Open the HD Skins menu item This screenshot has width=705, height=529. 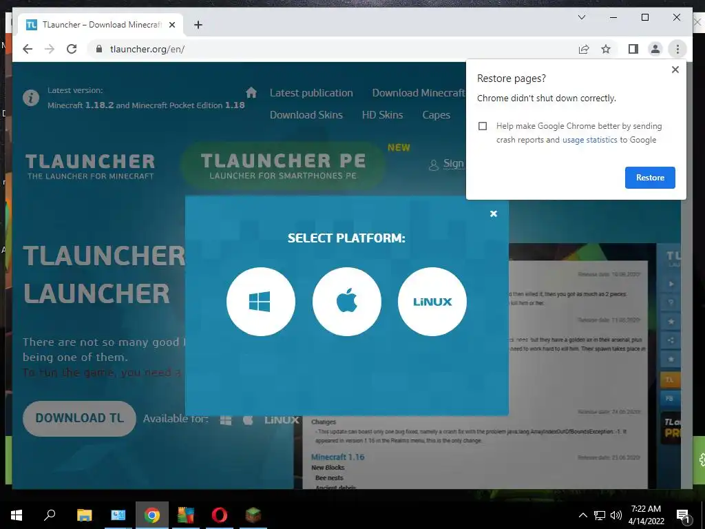click(x=382, y=115)
